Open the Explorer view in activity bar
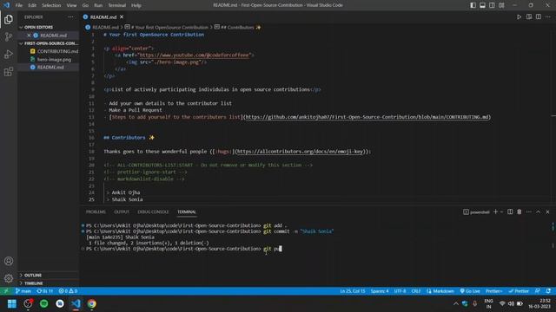The height and width of the screenshot is (312, 556). tap(9, 19)
